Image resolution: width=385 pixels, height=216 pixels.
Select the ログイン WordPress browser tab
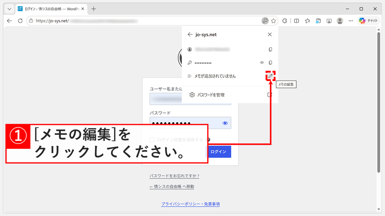pyautogui.click(x=51, y=9)
